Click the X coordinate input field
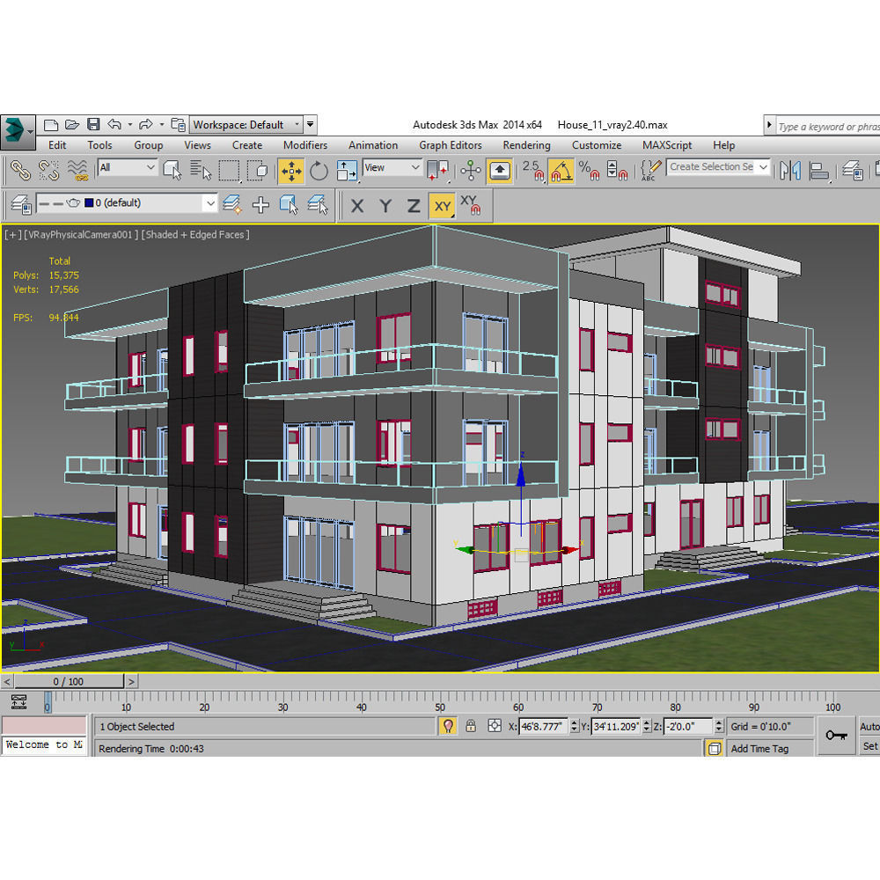Screen dimensions: 880x880 click(541, 726)
